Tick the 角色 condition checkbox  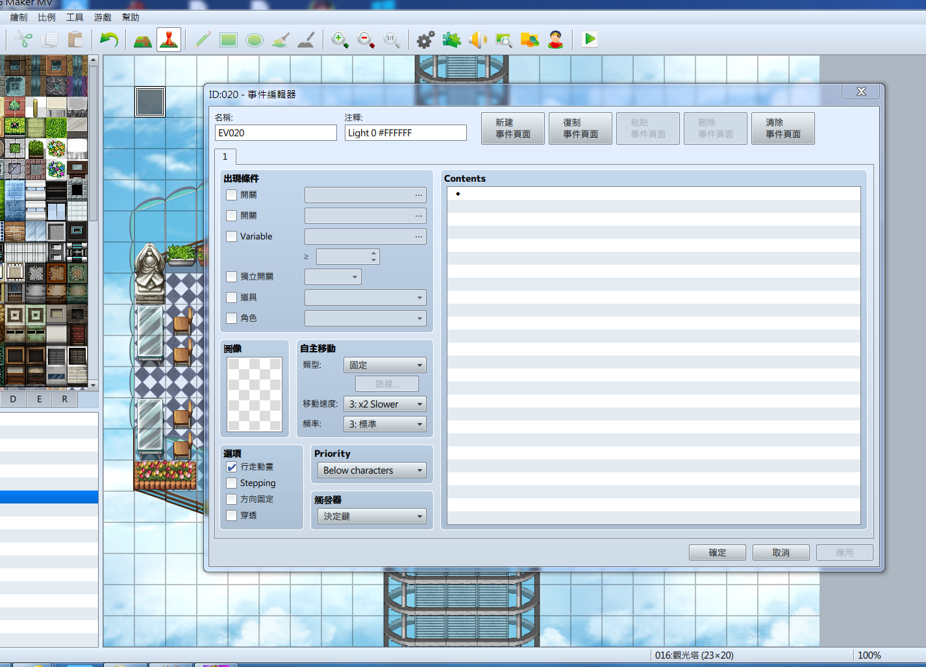coord(231,318)
